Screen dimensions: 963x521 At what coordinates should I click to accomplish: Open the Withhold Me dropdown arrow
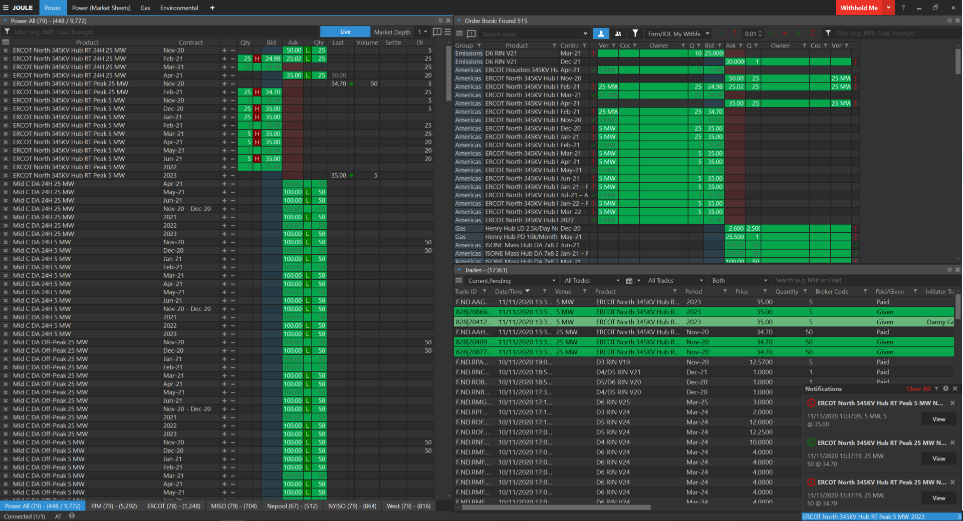[x=888, y=8]
